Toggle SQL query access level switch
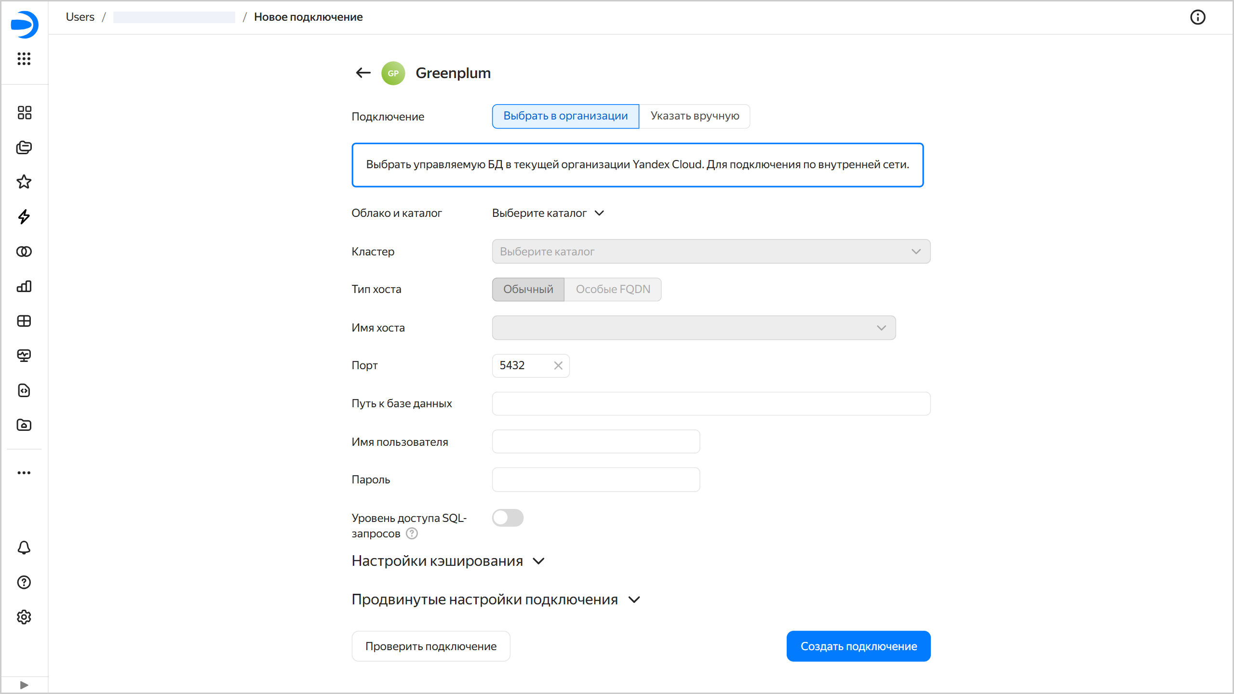Screen dimensions: 1234x694 508,518
